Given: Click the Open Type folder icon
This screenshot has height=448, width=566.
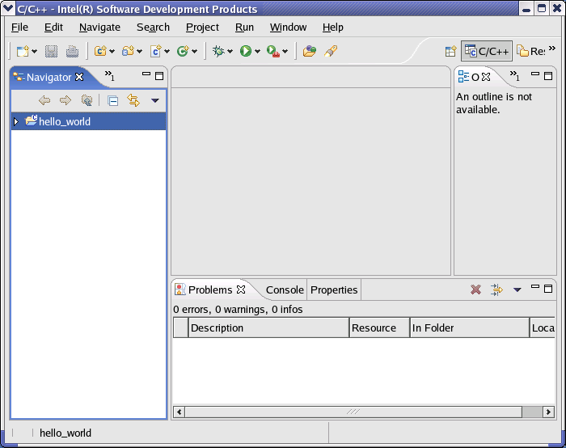Looking at the screenshot, I should point(310,51).
